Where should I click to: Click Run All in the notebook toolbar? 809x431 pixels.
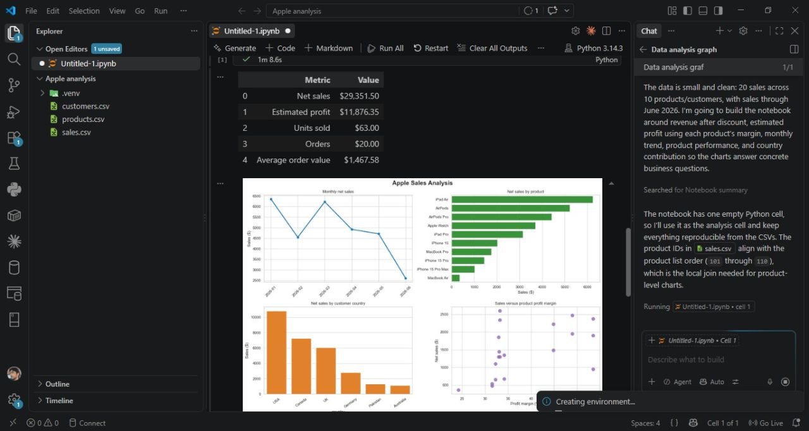tap(385, 48)
